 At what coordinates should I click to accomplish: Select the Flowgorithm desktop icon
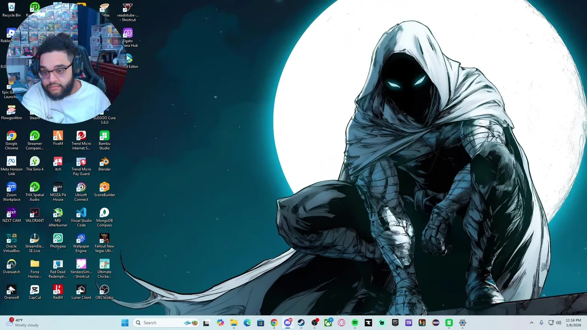pos(11,113)
